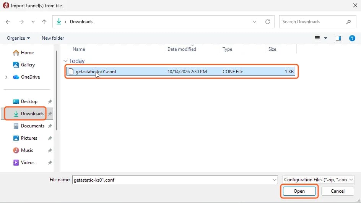Cancel the import dialog
The image size is (361, 203).
[x=338, y=191]
